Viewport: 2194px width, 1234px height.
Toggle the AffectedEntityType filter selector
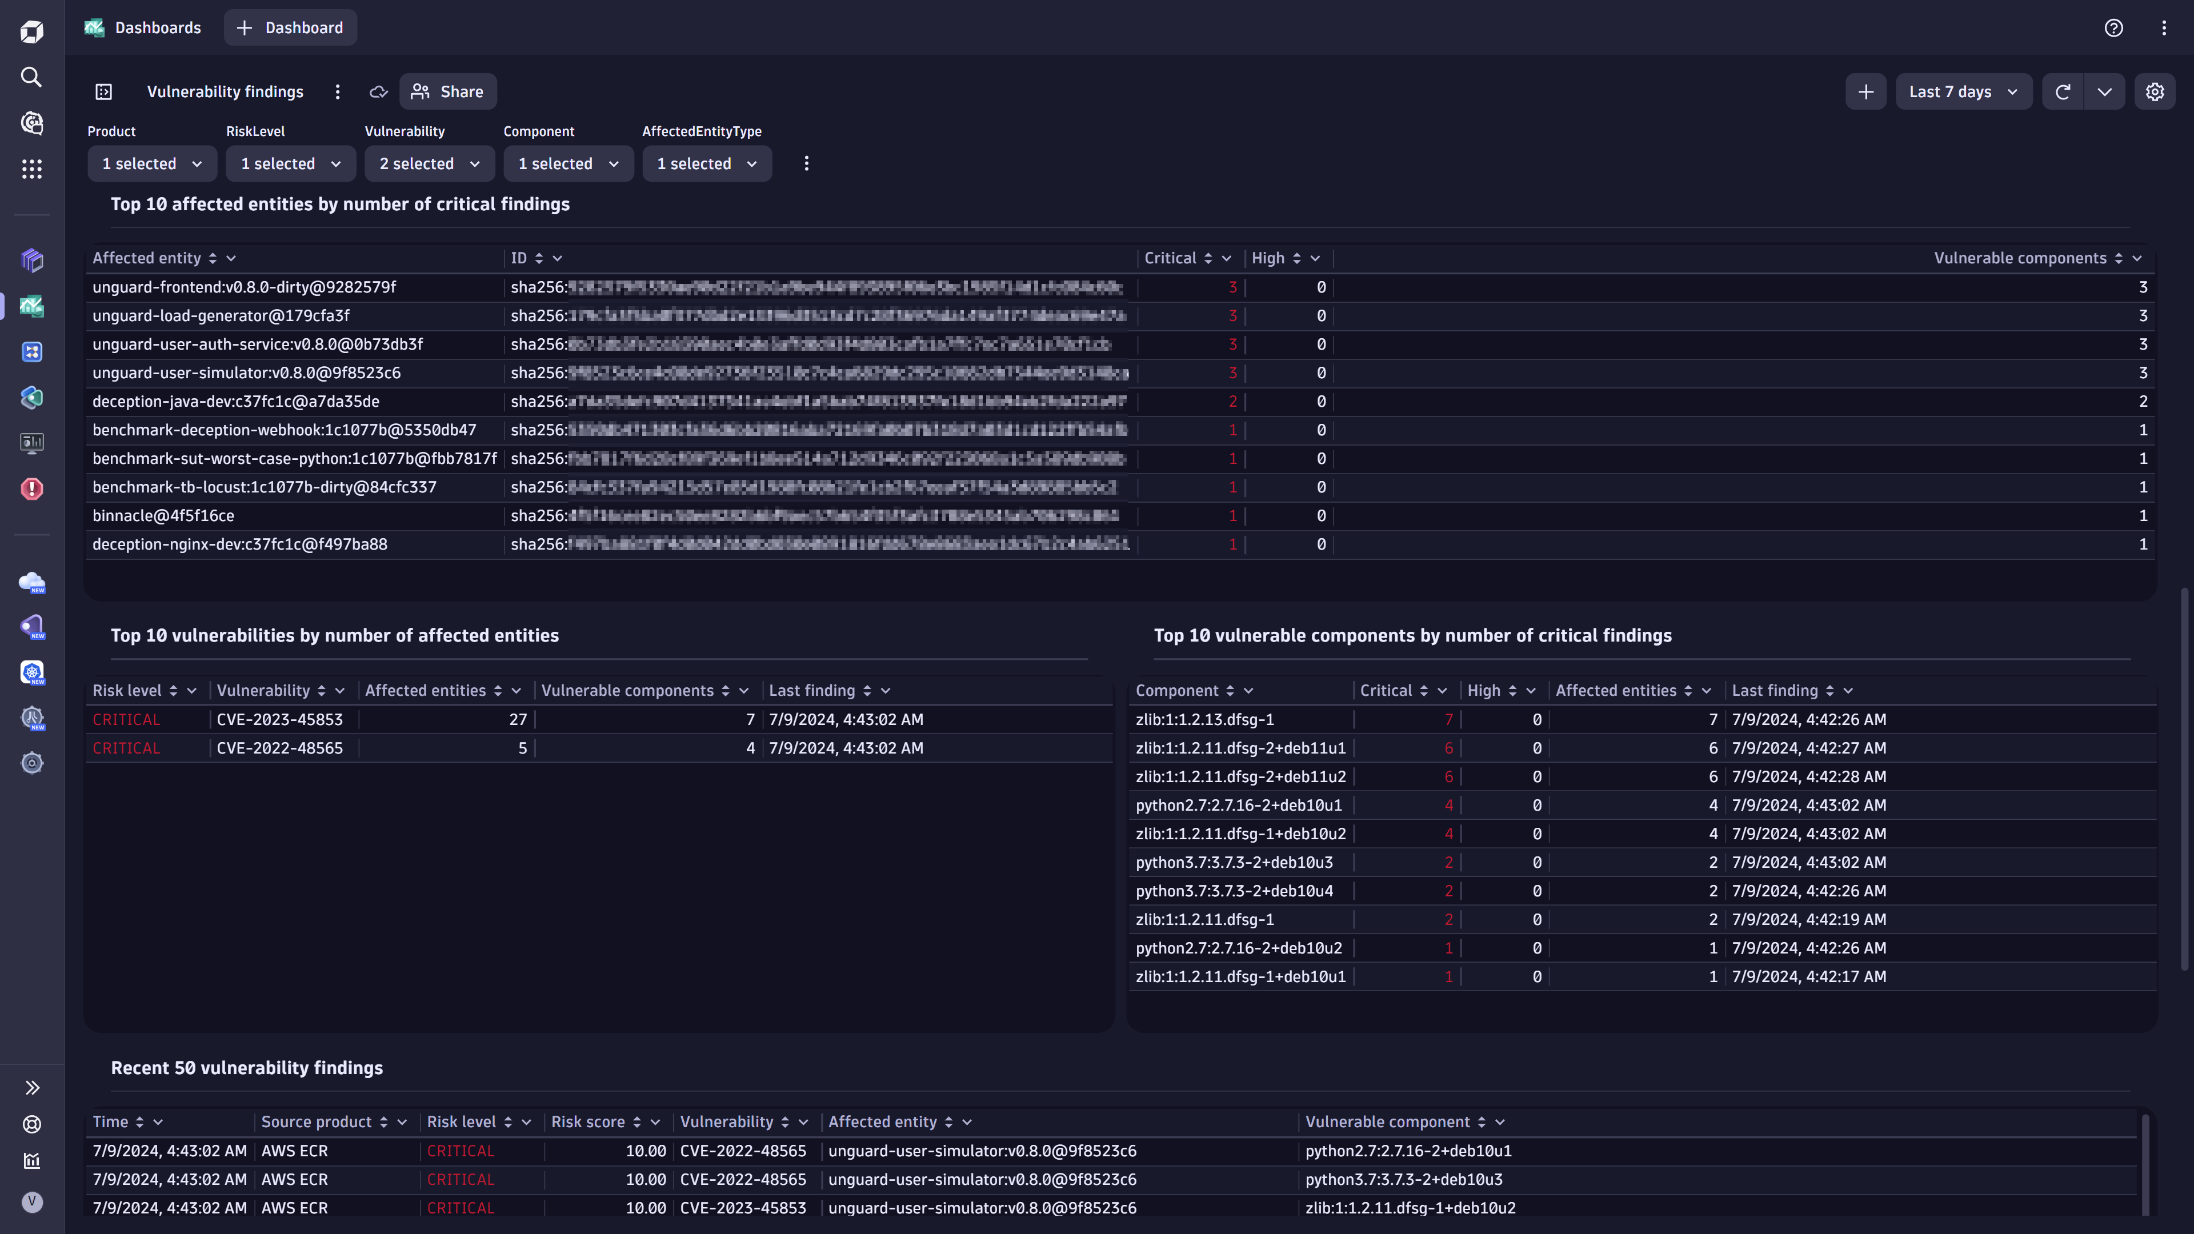pos(704,163)
